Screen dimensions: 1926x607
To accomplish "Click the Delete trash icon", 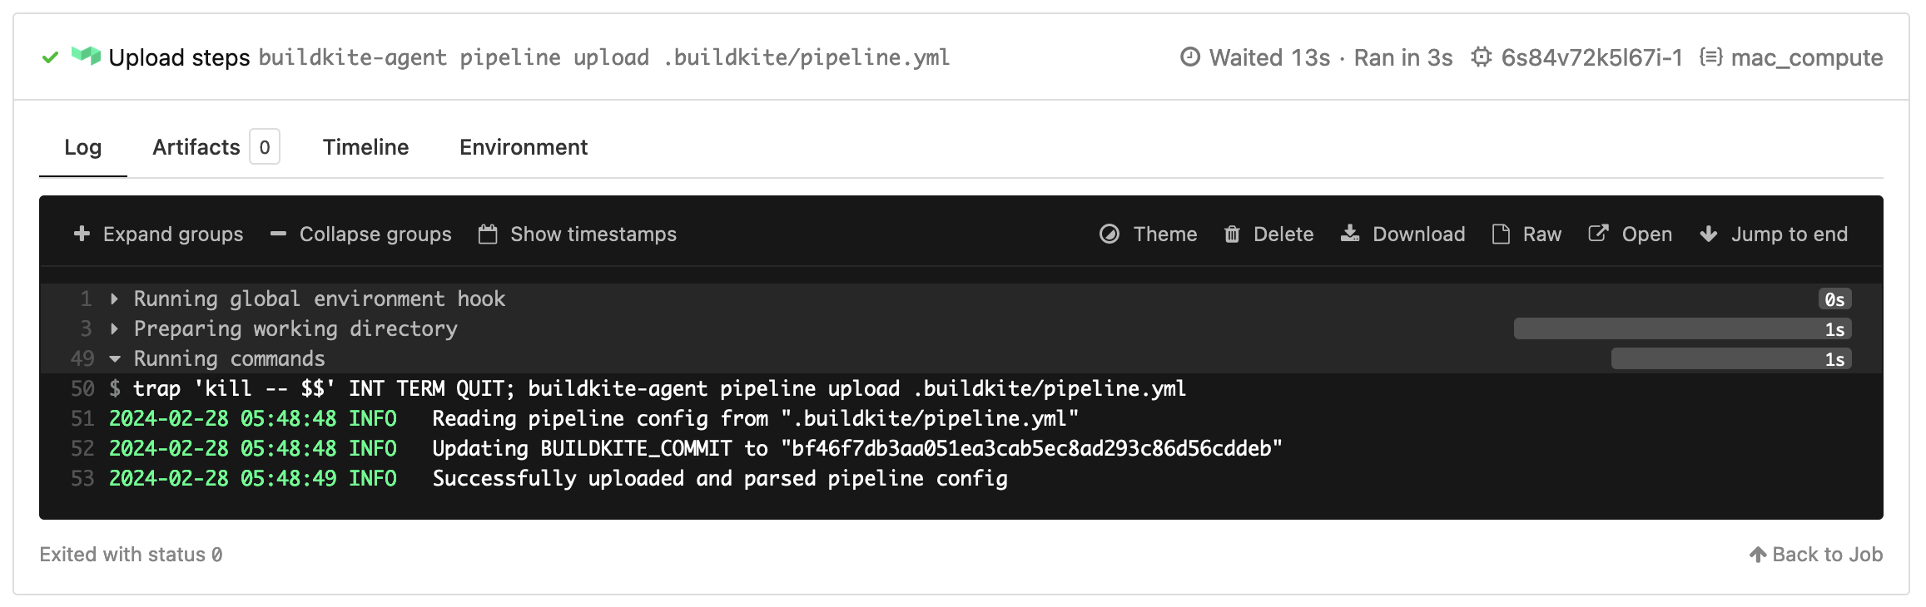I will click(x=1232, y=234).
